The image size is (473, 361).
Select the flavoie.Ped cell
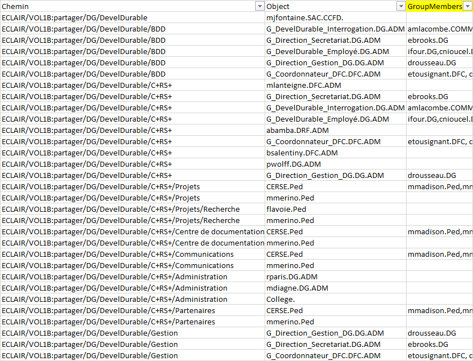[286, 209]
